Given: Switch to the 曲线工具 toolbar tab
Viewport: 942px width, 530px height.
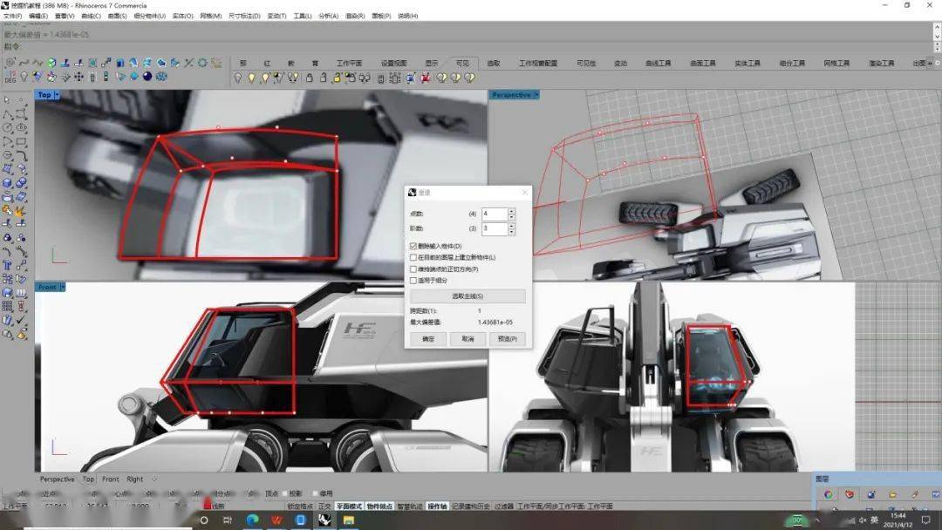Looking at the screenshot, I should click(659, 63).
